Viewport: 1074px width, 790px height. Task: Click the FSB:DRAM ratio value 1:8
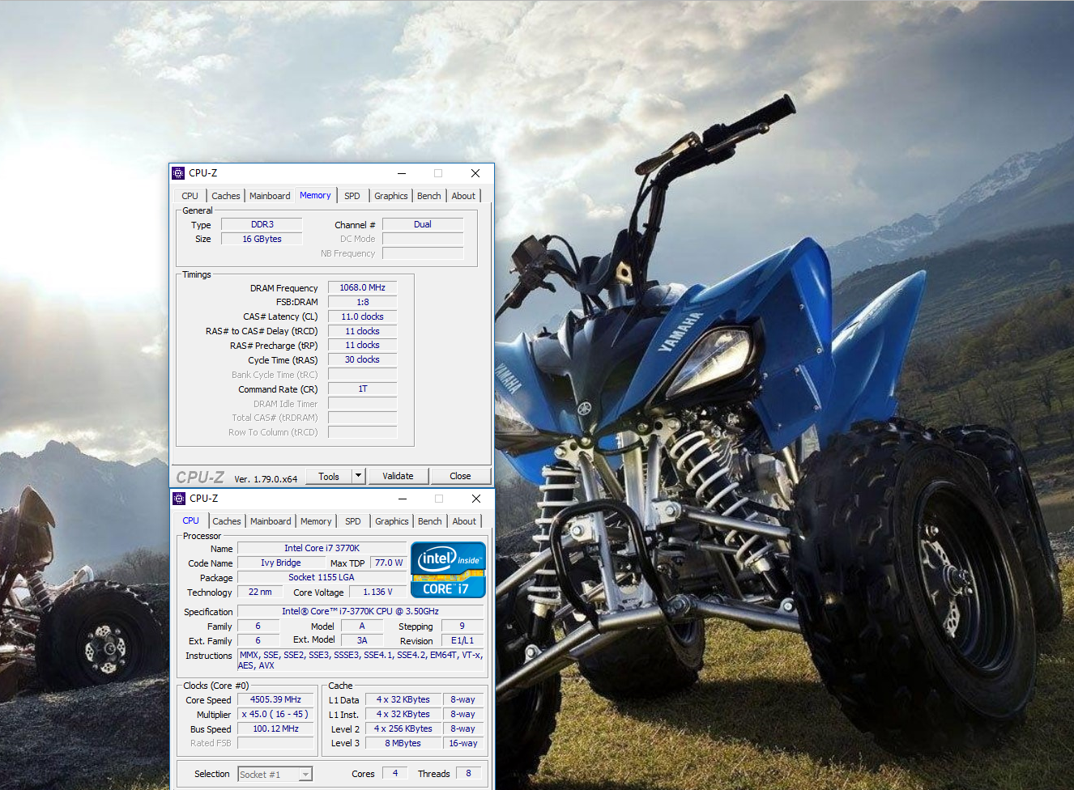pyautogui.click(x=362, y=302)
